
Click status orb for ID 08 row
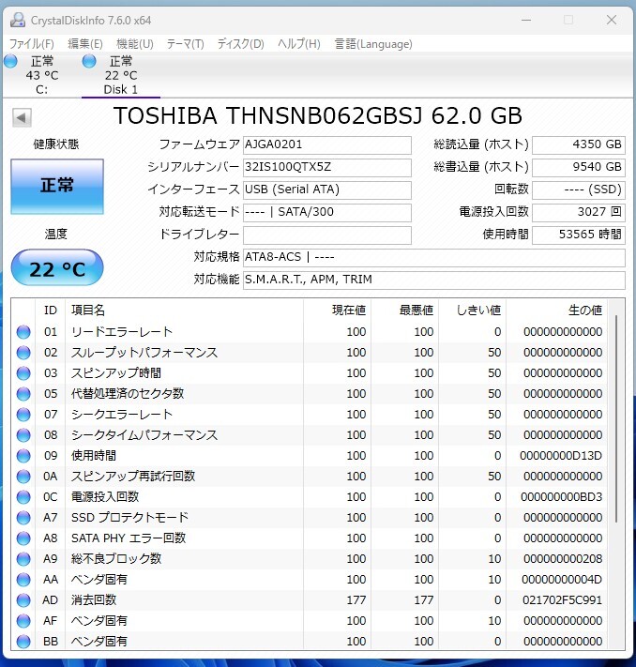pyautogui.click(x=23, y=434)
